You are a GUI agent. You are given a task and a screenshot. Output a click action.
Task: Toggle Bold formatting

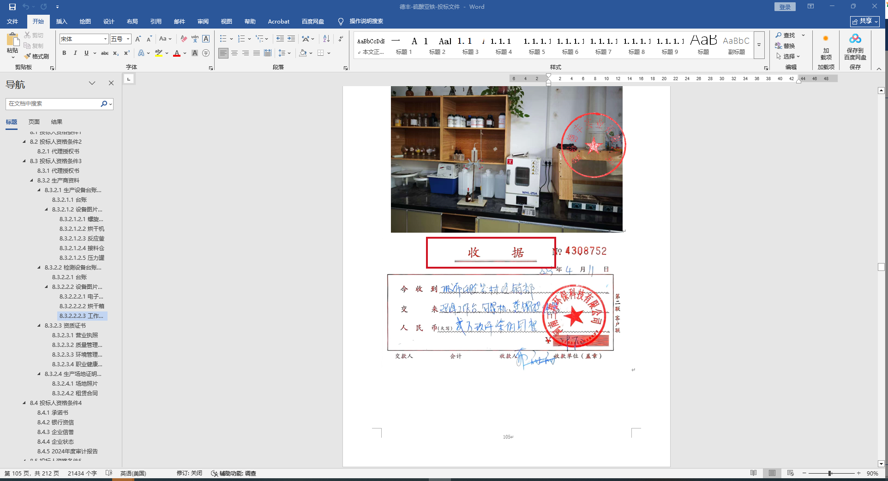coord(64,53)
